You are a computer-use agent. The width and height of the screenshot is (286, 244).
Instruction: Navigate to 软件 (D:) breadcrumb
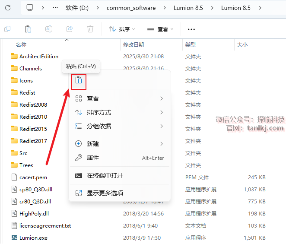[77, 8]
